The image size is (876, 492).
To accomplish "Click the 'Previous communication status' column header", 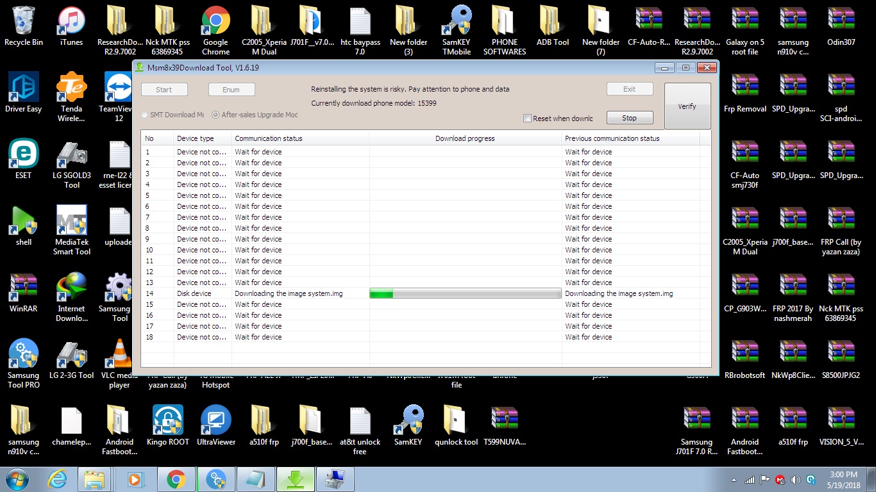I will pos(630,138).
